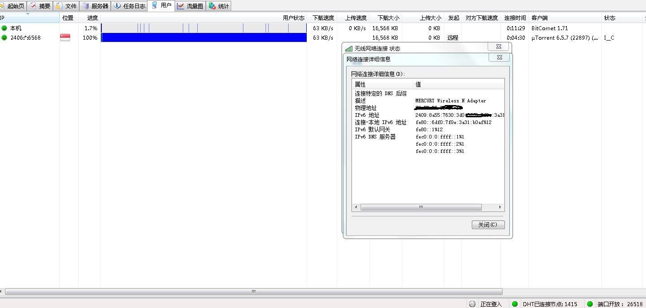
Task: Click the green smiley icon beside 本机
Action: [x=4, y=28]
